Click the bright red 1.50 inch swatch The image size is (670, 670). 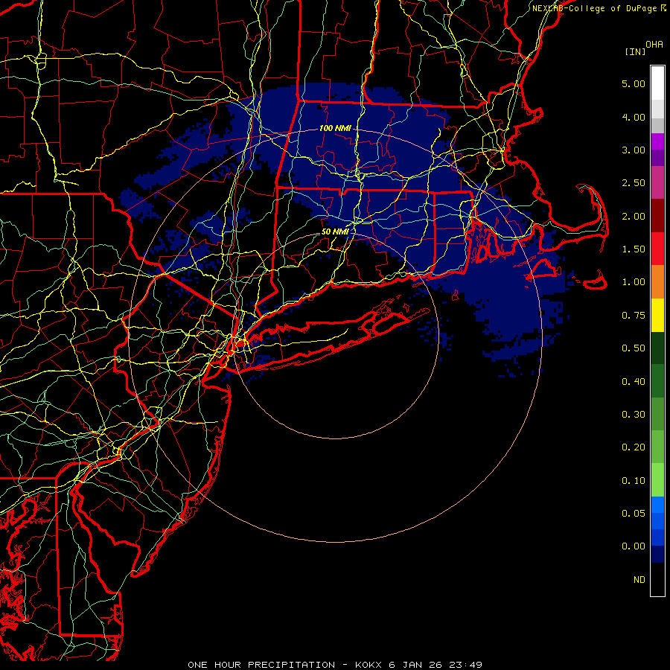[x=657, y=249]
